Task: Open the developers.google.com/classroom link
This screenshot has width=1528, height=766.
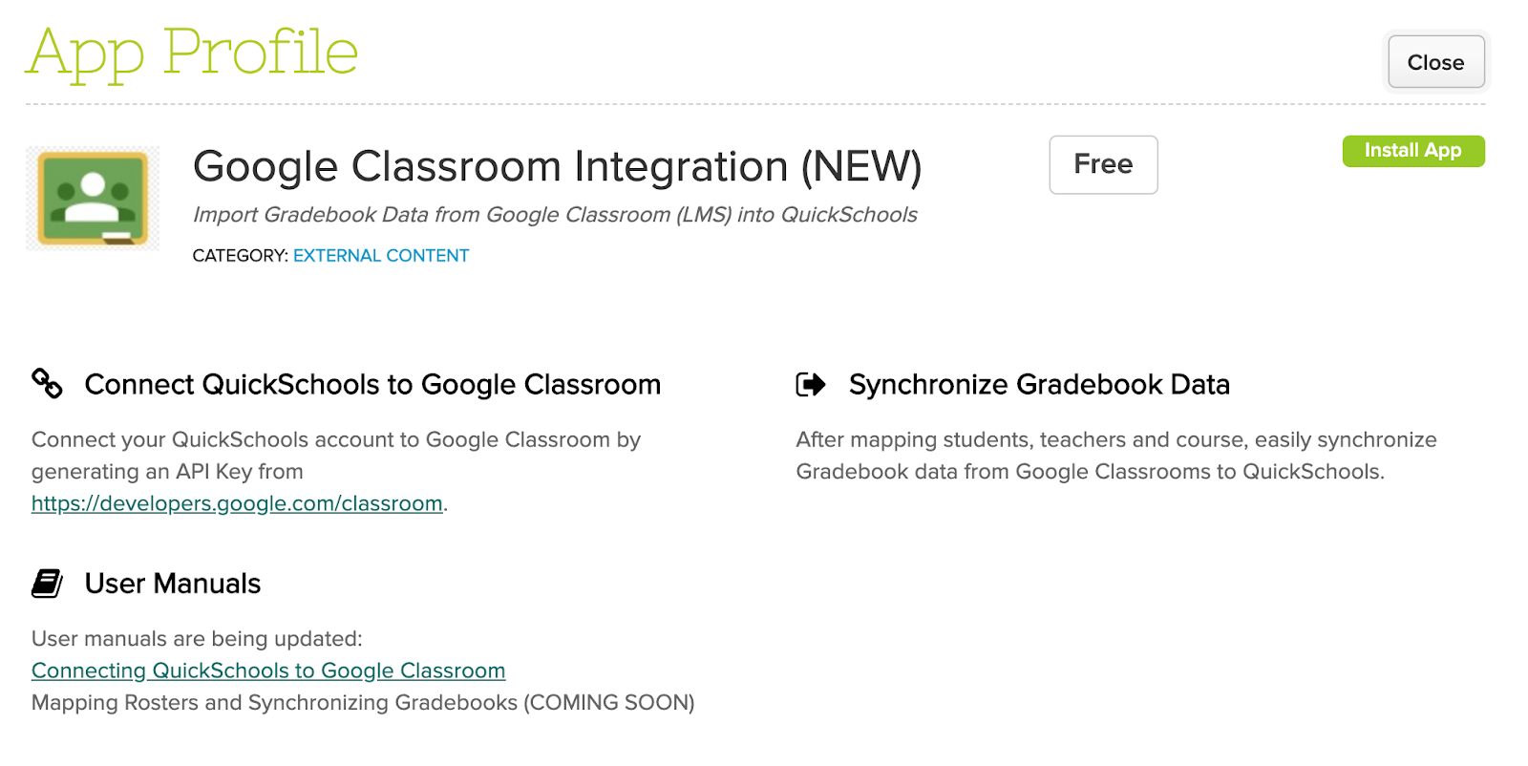Action: click(x=237, y=503)
